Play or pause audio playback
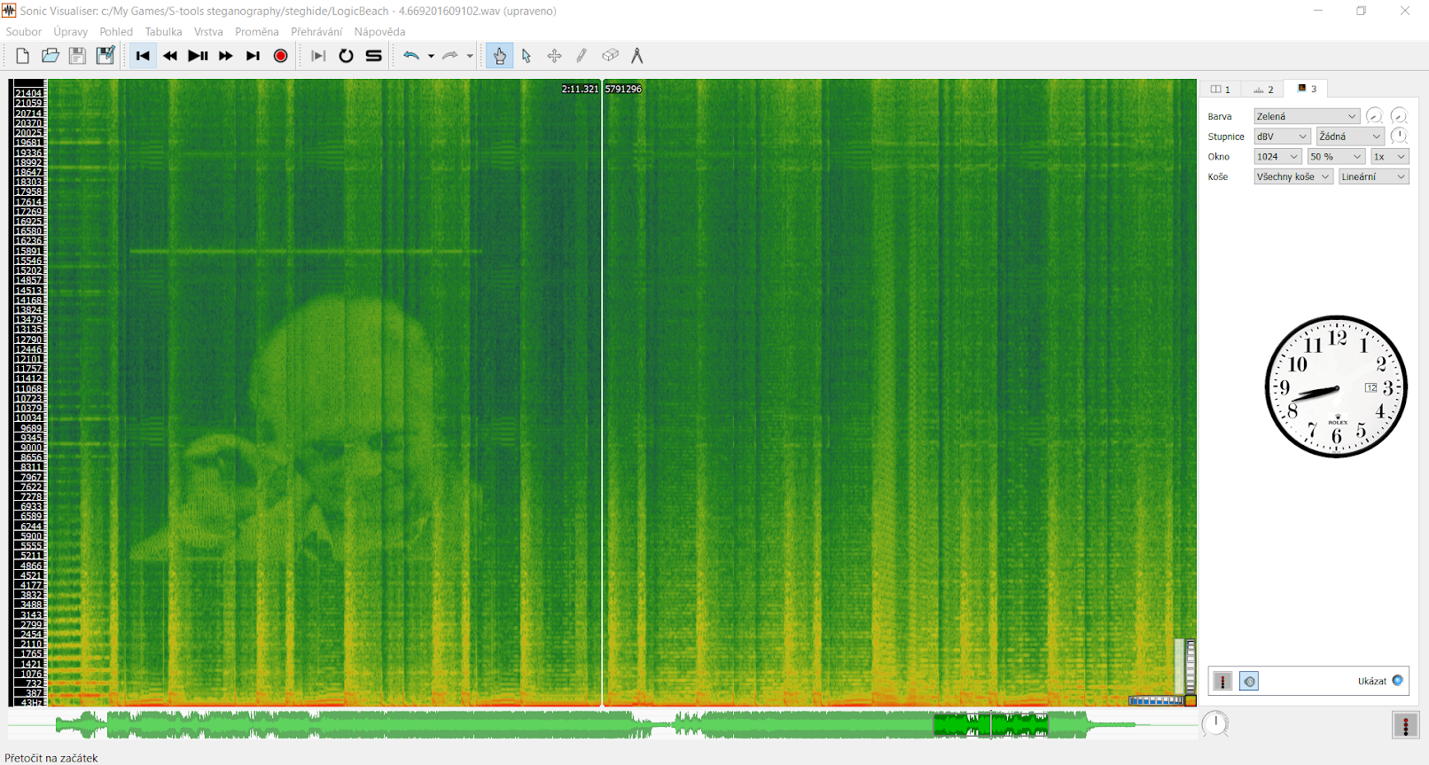The image size is (1429, 765). 198,56
